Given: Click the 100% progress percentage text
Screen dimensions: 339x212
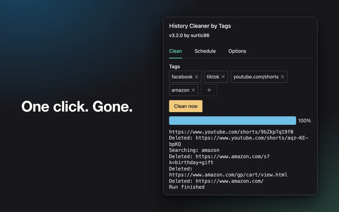Looking at the screenshot, I should (305, 121).
